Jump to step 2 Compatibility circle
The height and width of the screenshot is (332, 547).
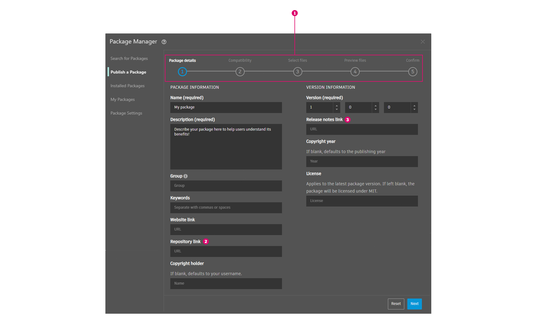[240, 72]
